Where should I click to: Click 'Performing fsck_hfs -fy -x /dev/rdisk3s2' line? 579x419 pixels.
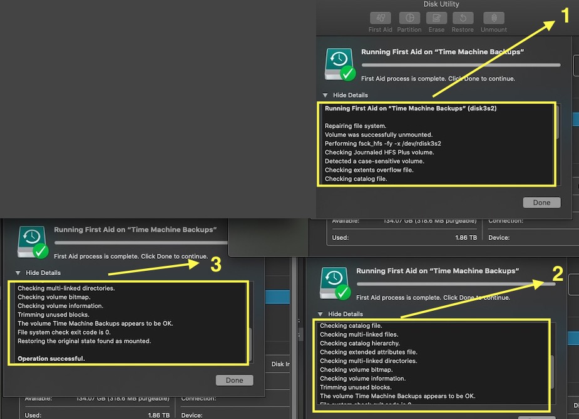point(383,144)
